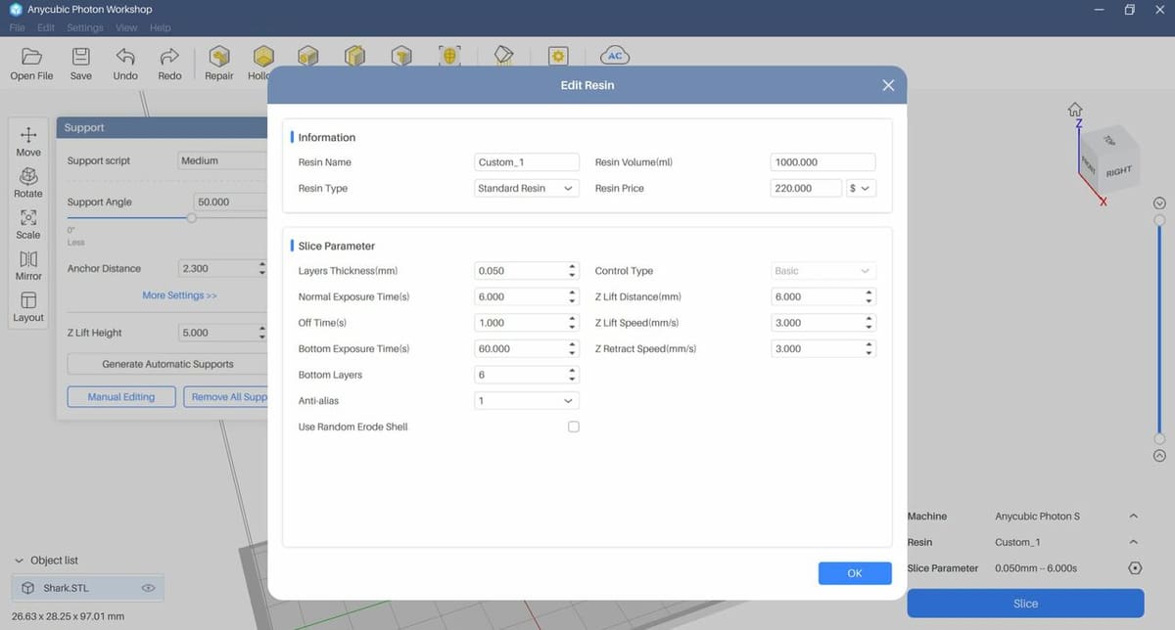The width and height of the screenshot is (1175, 630).
Task: Open the View menu
Action: pos(126,28)
